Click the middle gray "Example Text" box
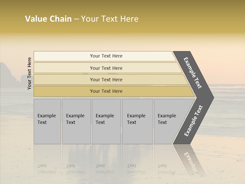The image size is (245, 184). pyautogui.click(x=106, y=121)
